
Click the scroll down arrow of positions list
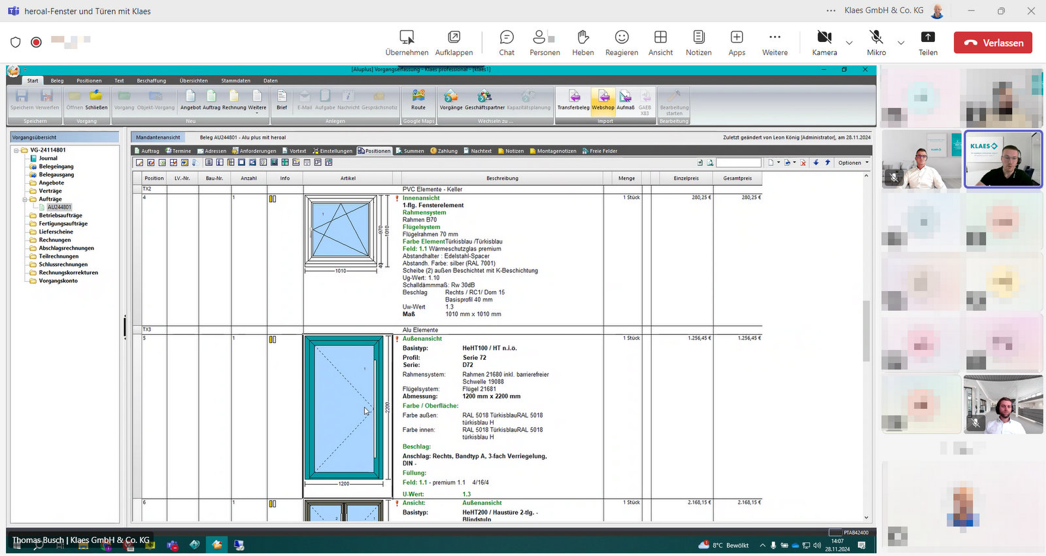tap(866, 517)
